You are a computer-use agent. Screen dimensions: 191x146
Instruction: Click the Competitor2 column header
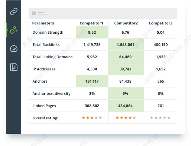tap(126, 23)
